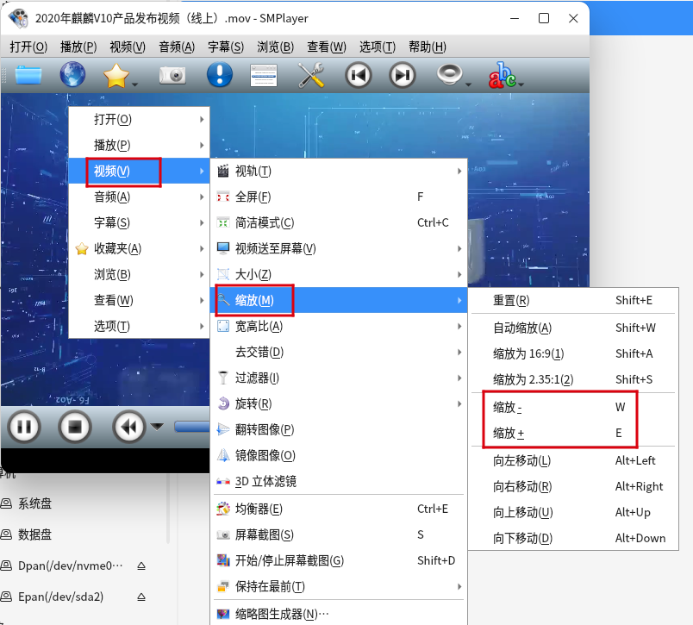Image resolution: width=693 pixels, height=625 pixels.
Task: Click the screenshot camera toolbar icon
Action: [172, 76]
